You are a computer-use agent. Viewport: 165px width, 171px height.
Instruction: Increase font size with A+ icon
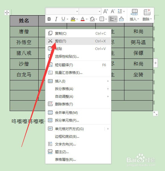105,11
